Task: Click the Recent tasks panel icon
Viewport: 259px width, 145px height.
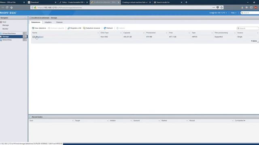Action: pos(30,117)
